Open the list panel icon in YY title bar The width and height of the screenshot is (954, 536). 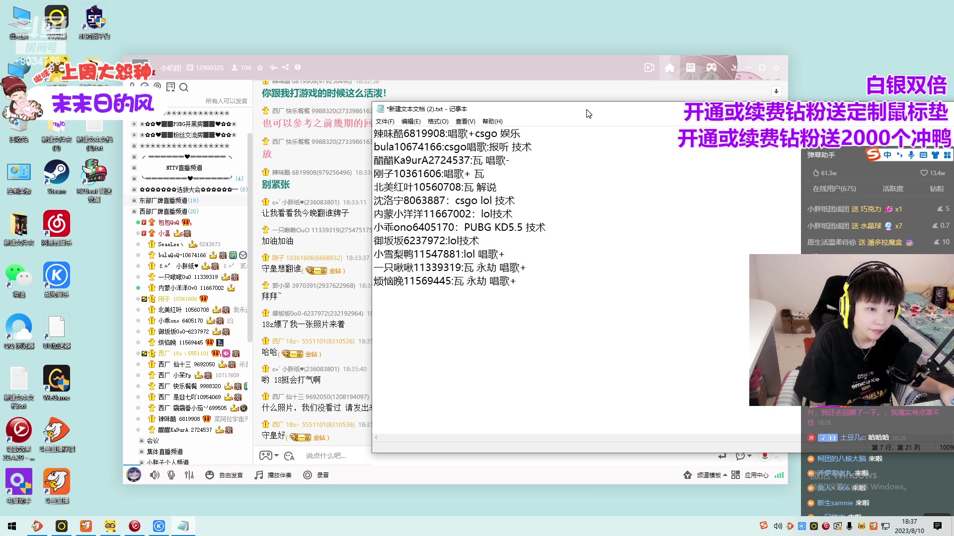coord(691,67)
